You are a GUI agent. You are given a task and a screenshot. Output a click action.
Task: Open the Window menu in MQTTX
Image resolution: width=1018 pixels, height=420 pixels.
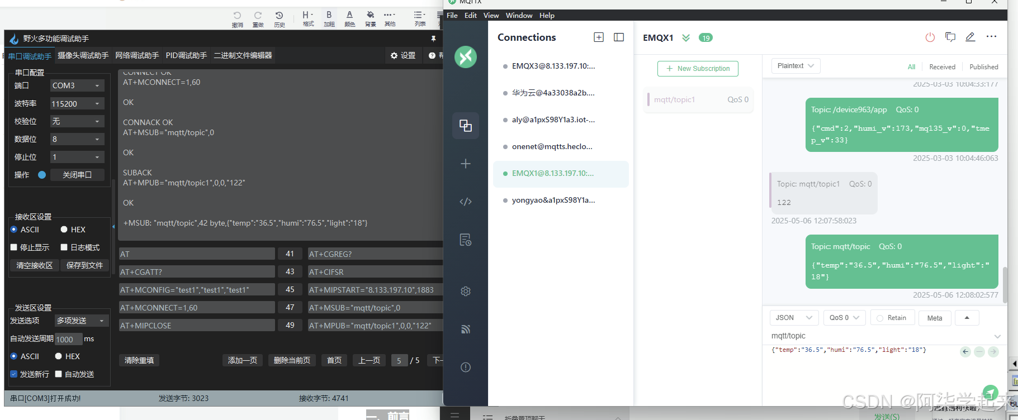point(519,15)
